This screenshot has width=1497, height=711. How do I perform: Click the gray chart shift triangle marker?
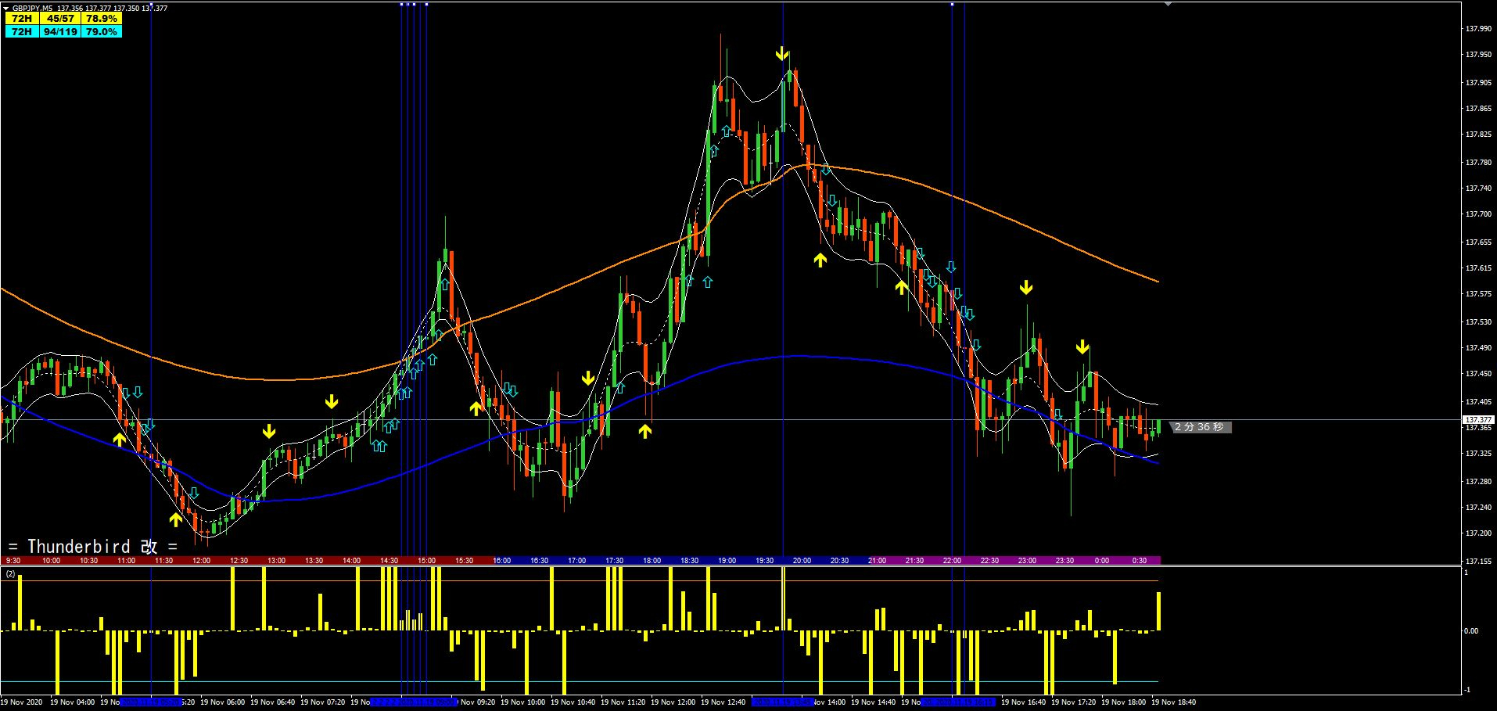pyautogui.click(x=1169, y=5)
